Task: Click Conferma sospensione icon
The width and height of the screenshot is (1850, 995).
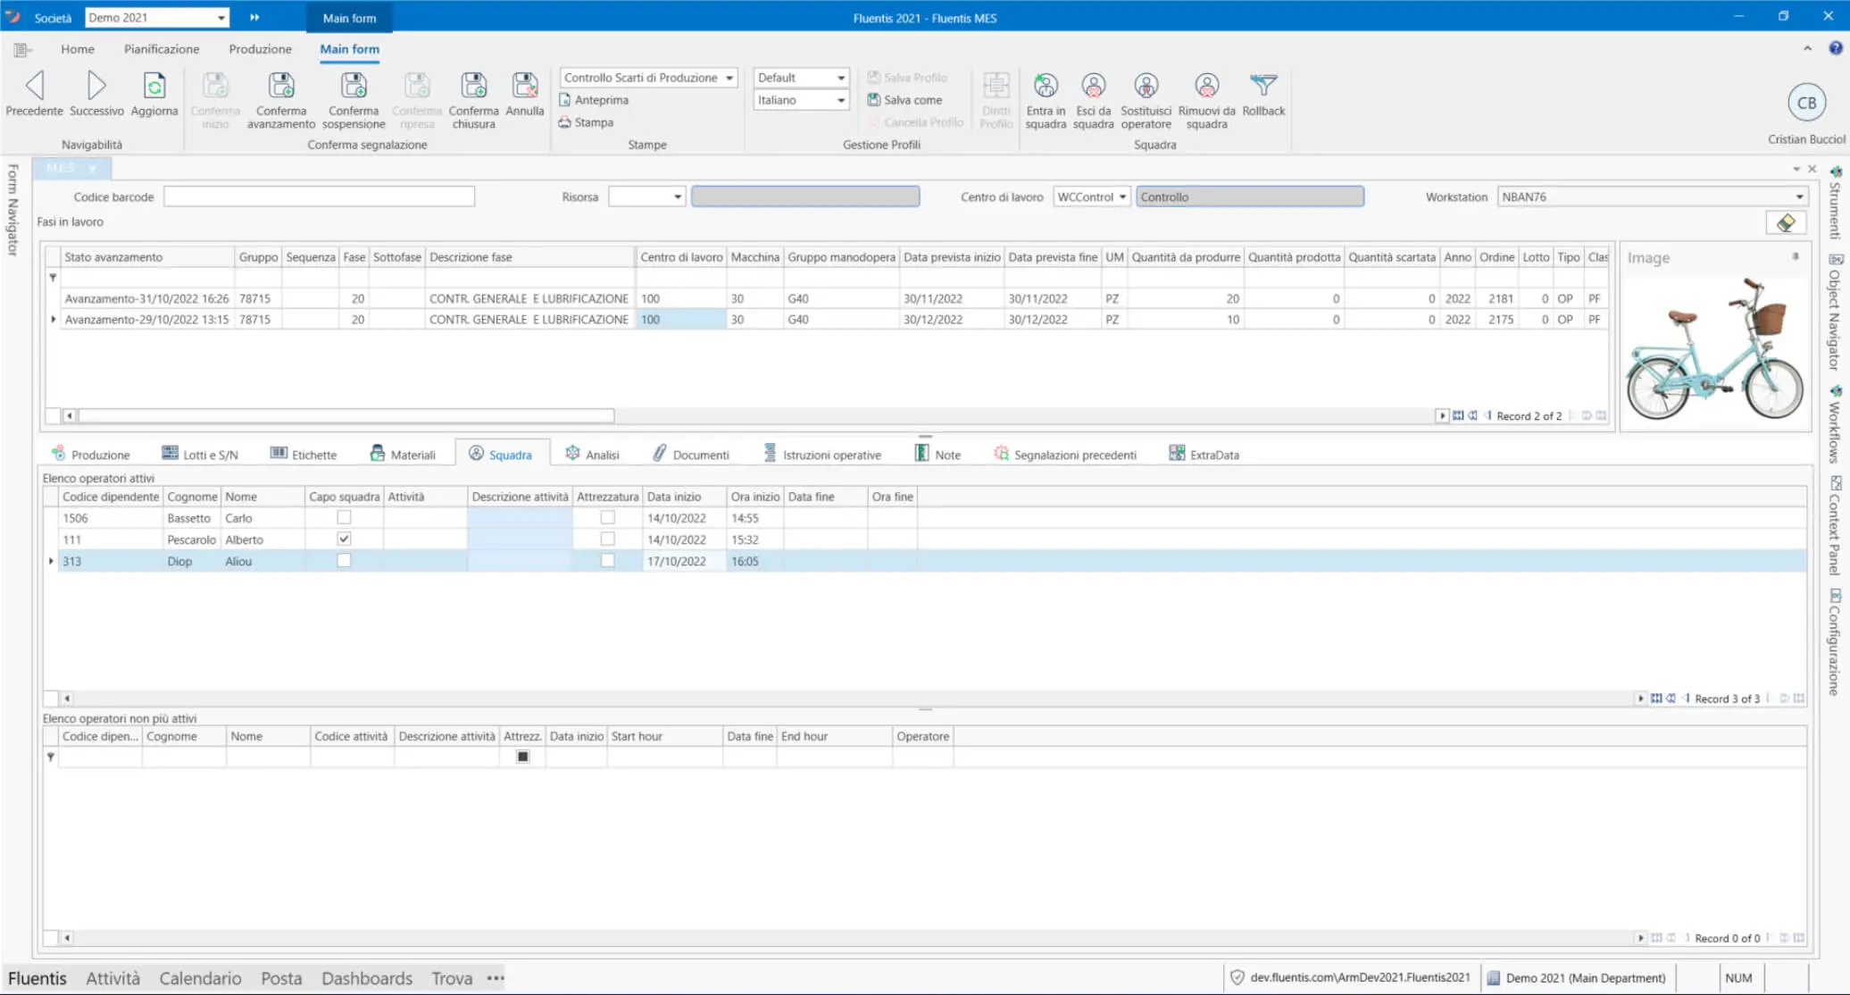Action: 354,86
